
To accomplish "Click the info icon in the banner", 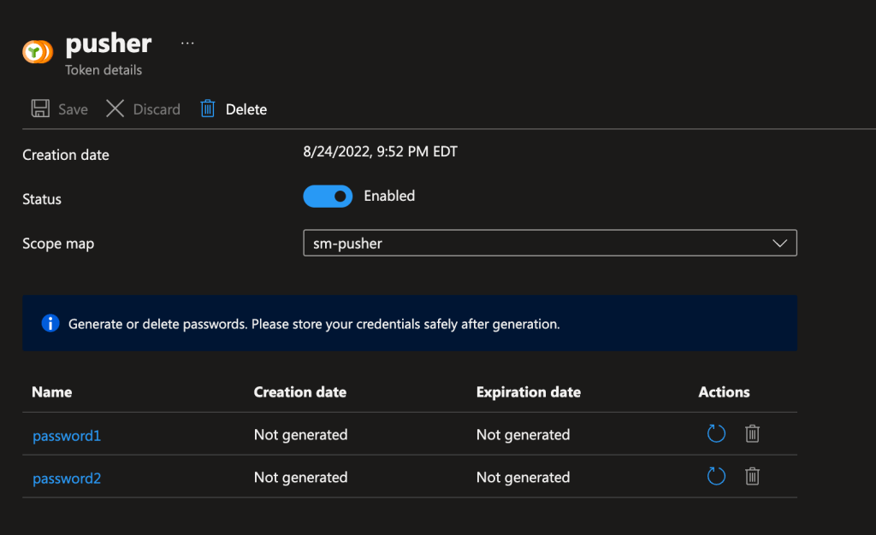I will [x=50, y=324].
